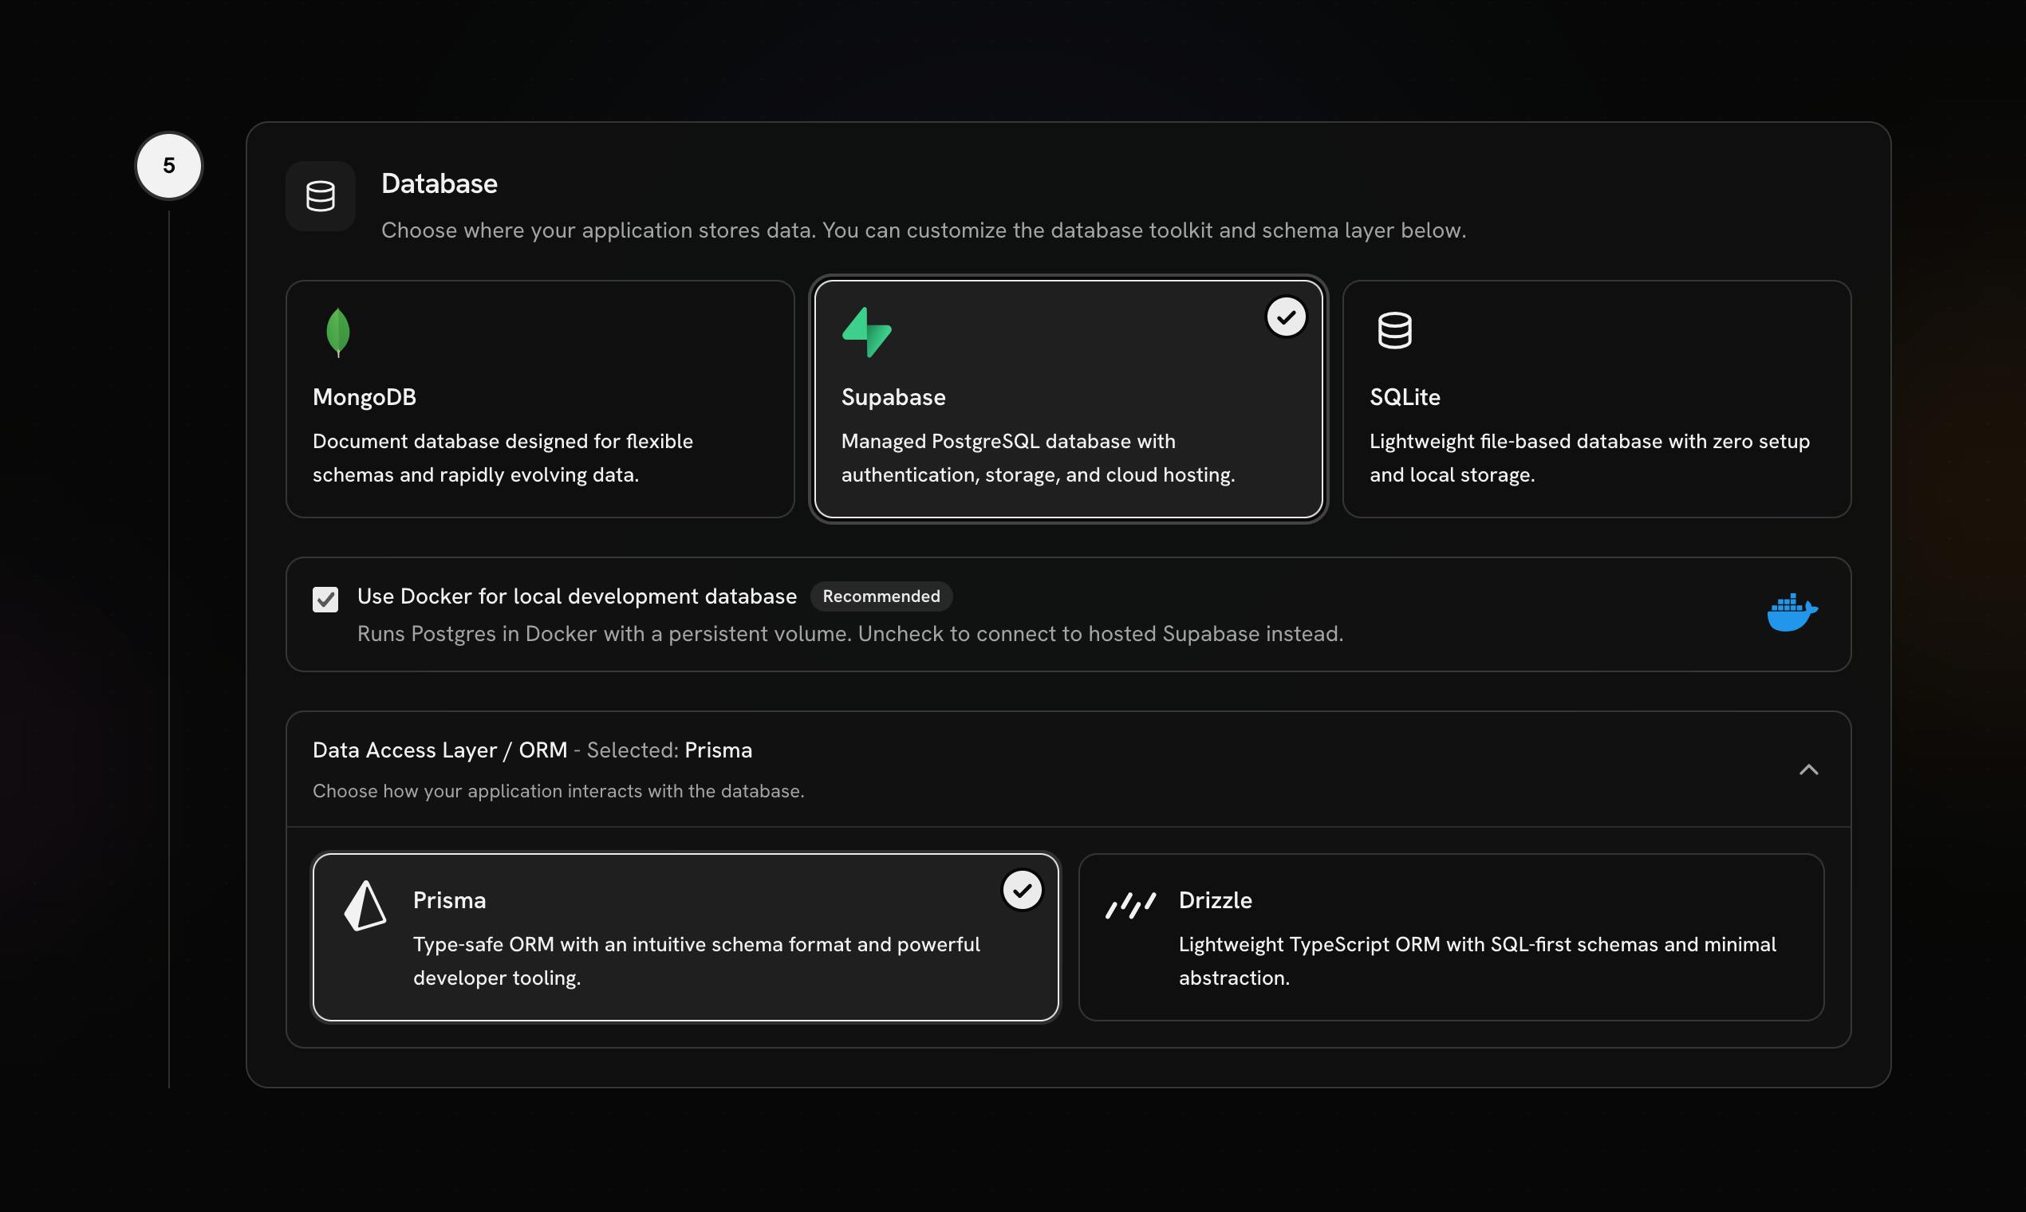The image size is (2026, 1212).
Task: Click the Prisma 'Type-safe ORM' description
Action: click(x=696, y=962)
